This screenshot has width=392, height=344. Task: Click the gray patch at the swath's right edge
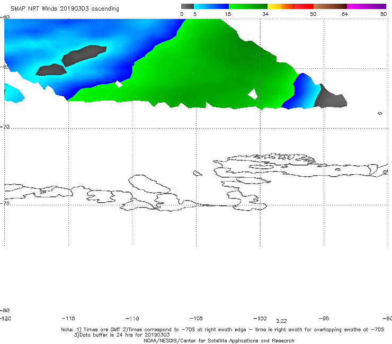click(330, 98)
